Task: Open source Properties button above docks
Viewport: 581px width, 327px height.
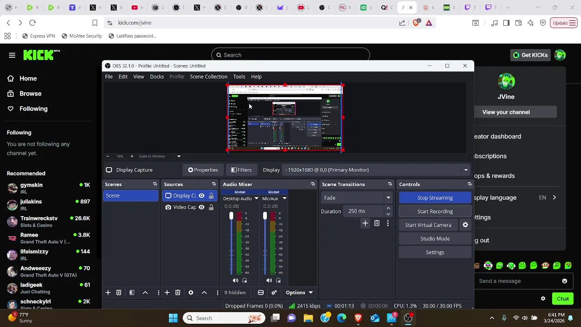Action: coord(203,170)
